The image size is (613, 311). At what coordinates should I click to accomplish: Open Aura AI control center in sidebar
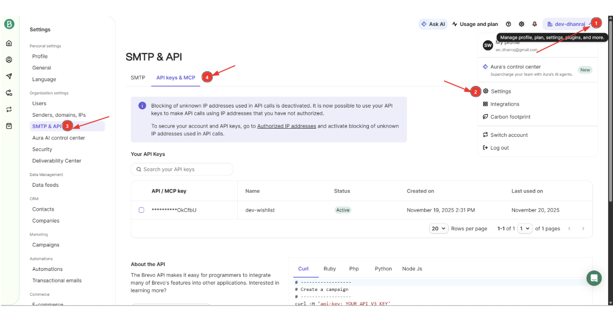(x=59, y=138)
